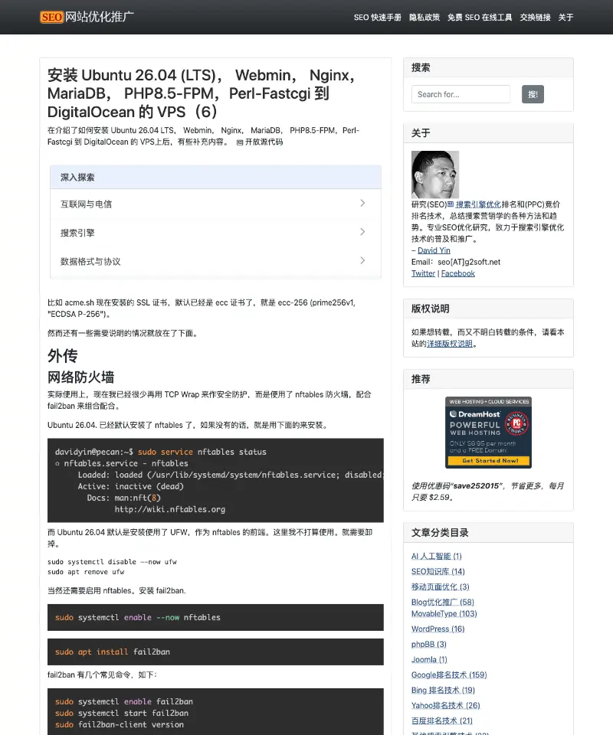The width and height of the screenshot is (613, 735).
Task: Expand the 互联网与电信 chevron
Action: click(x=362, y=203)
